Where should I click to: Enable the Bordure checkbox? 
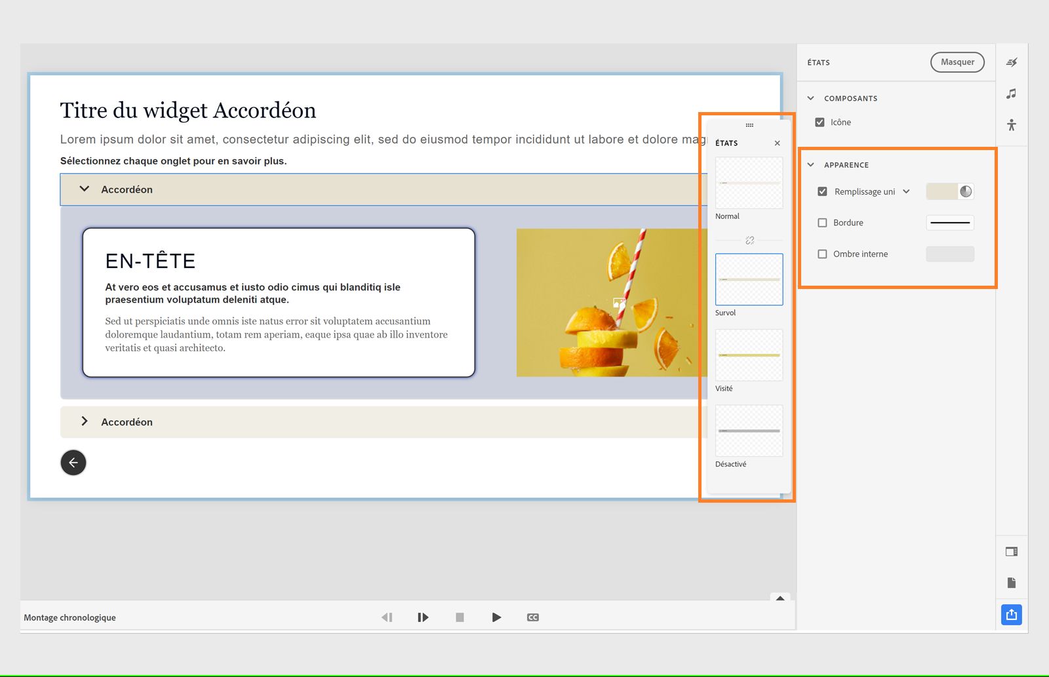pos(822,223)
